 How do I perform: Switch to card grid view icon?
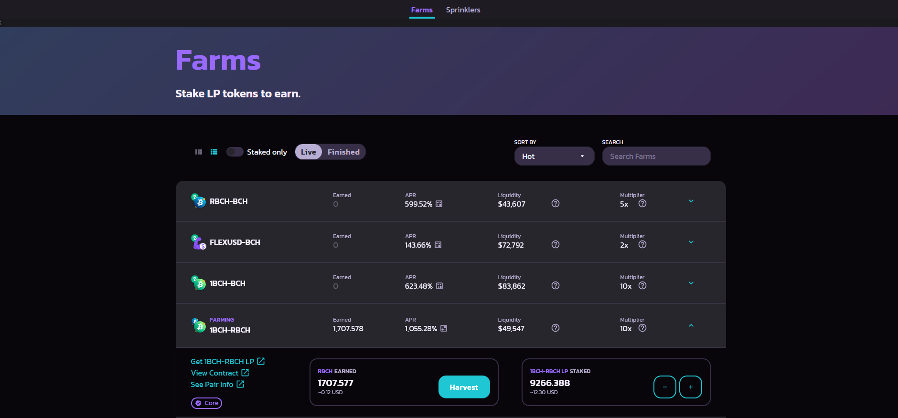coord(199,152)
